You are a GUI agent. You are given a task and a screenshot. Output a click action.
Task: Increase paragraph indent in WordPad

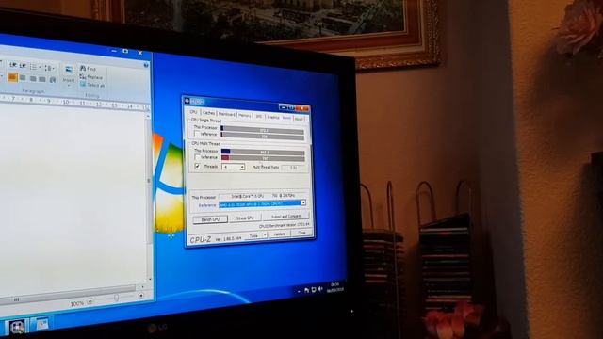pyautogui.click(x=23, y=66)
